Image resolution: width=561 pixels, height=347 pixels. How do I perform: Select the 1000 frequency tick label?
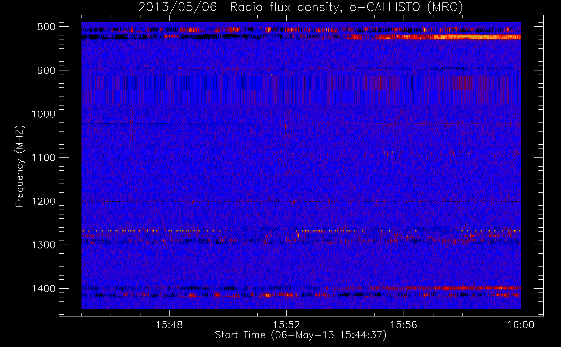coord(44,114)
